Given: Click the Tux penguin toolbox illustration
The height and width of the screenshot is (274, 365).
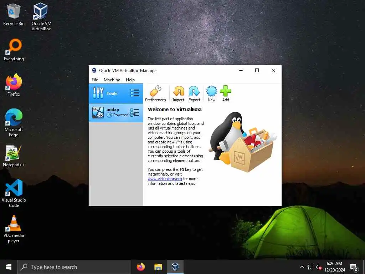Looking at the screenshot, I should tap(242, 142).
